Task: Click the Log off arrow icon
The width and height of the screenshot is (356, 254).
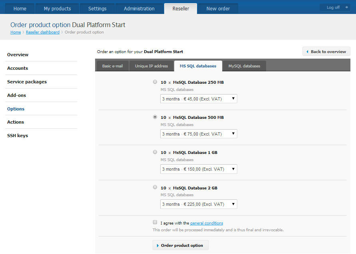Action: coord(346,7)
